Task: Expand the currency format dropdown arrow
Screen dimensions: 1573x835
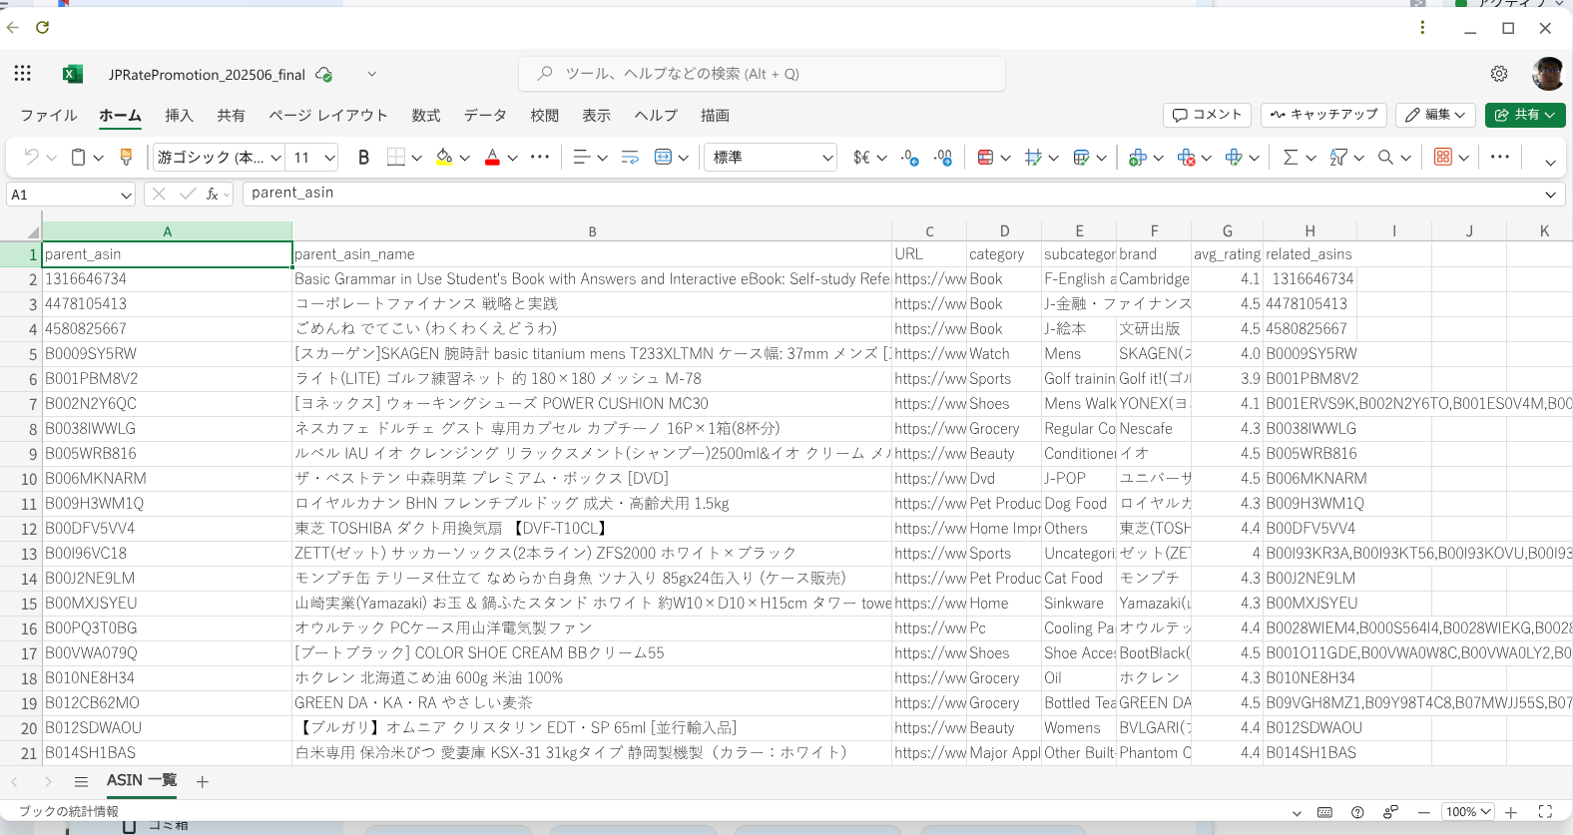Action: [881, 158]
